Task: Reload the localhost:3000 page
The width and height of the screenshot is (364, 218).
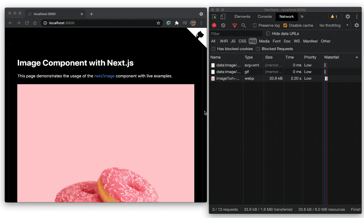Action: 27,23
